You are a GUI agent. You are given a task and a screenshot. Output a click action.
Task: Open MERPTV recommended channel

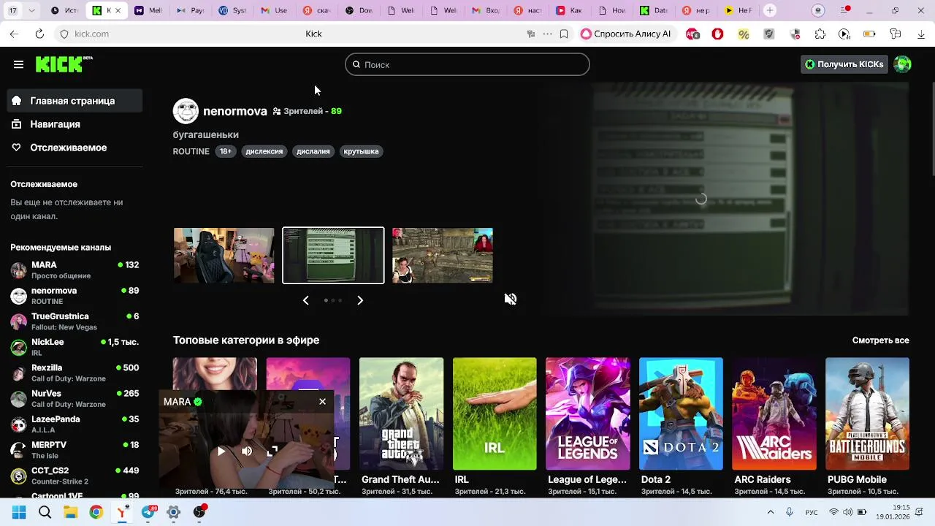(75, 449)
